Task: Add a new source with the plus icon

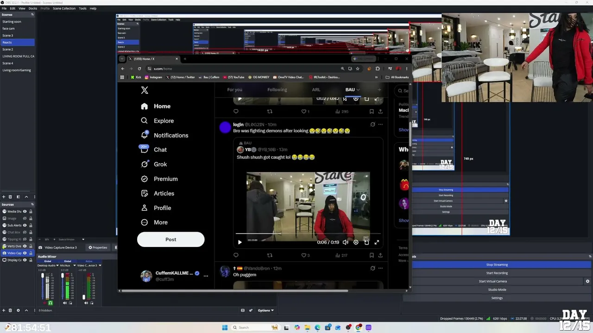Action: [4, 310]
